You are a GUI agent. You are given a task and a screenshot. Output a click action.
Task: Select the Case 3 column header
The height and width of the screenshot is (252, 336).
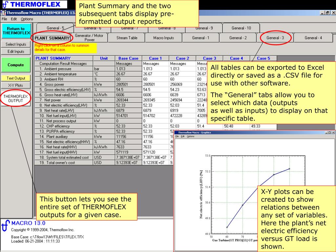(210, 58)
